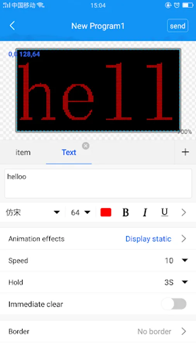Toggle italic text formatting
196x349 pixels.
click(x=145, y=213)
